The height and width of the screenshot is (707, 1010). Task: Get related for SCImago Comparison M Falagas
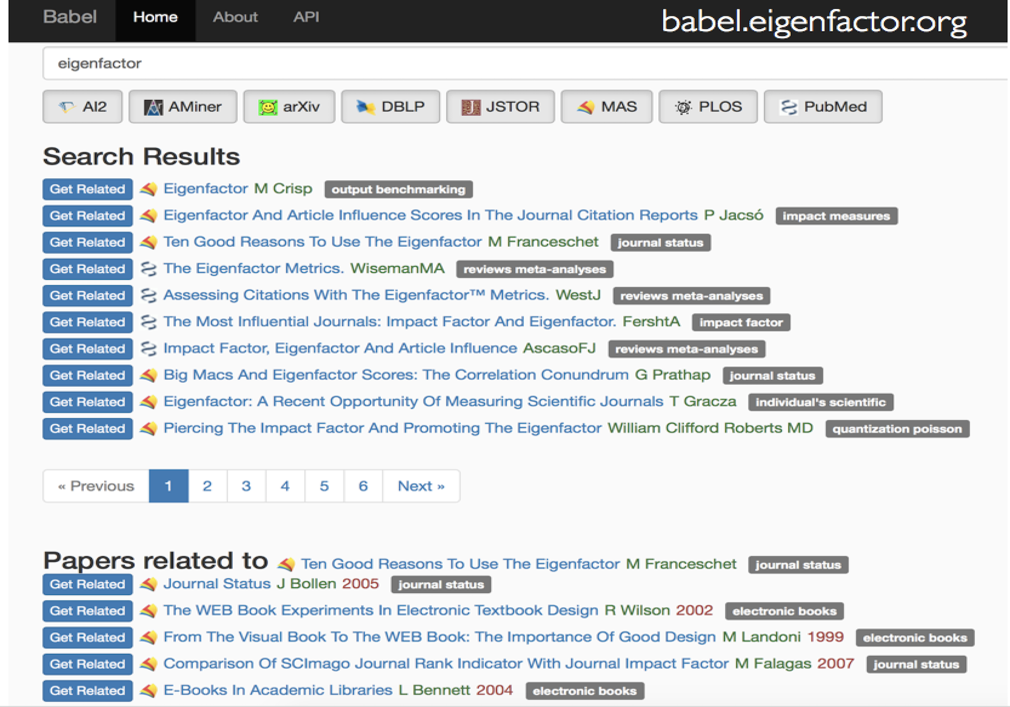[87, 664]
